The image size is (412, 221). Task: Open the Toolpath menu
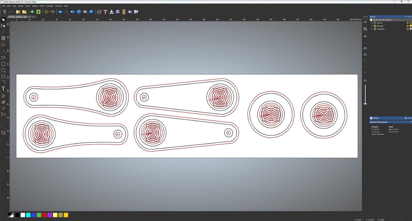click(49, 6)
